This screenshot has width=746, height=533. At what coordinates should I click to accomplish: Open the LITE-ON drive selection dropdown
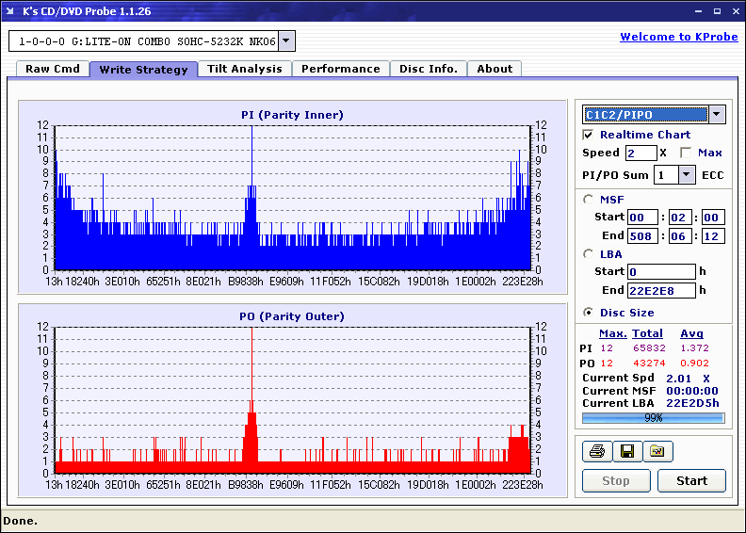(x=287, y=41)
